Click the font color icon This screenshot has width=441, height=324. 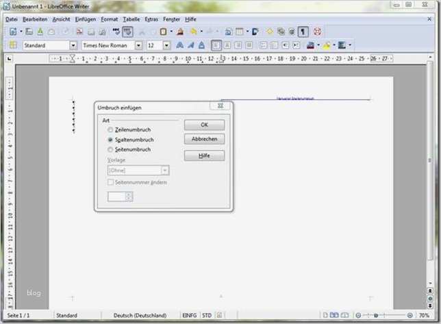point(310,45)
